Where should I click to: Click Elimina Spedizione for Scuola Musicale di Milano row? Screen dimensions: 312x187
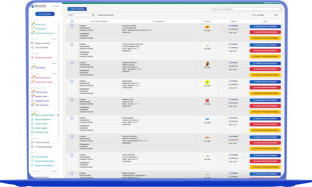265,51
